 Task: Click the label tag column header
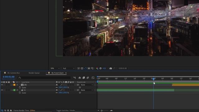14,82
